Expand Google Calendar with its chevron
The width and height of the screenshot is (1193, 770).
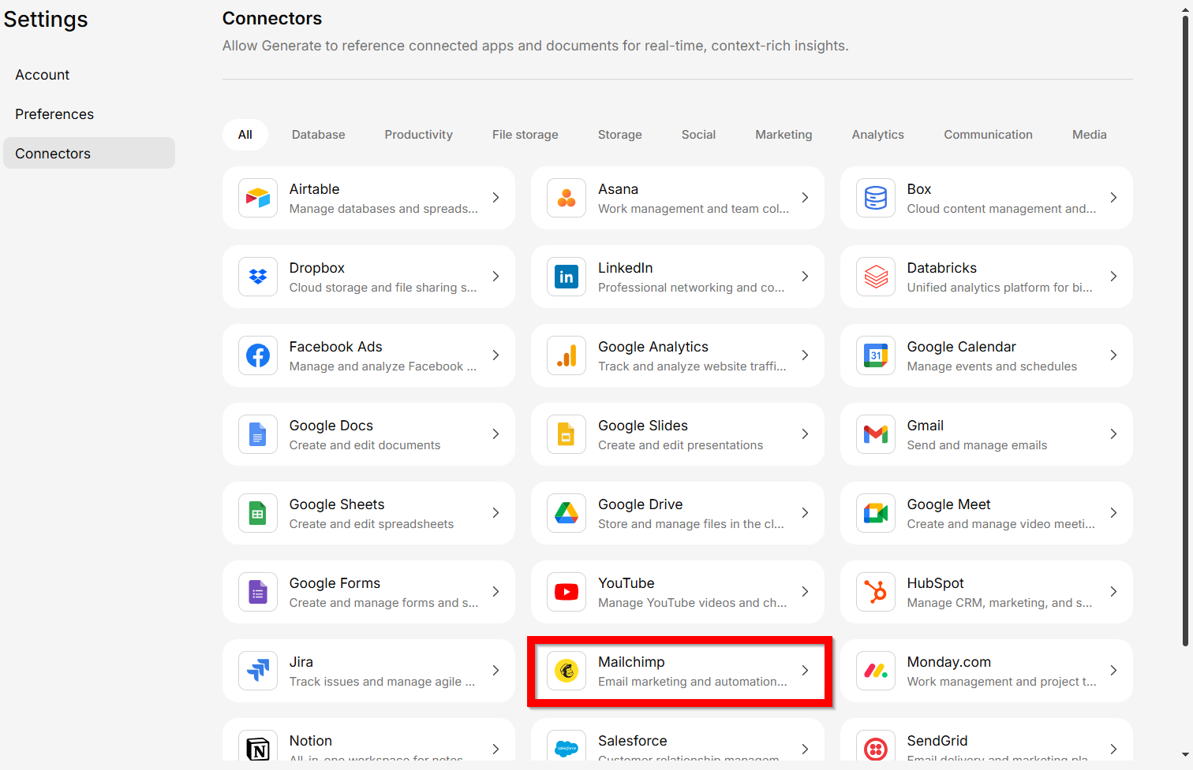point(1113,355)
